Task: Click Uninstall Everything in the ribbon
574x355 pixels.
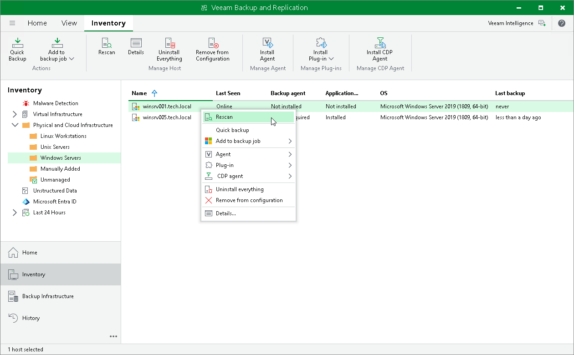Action: tap(169, 49)
